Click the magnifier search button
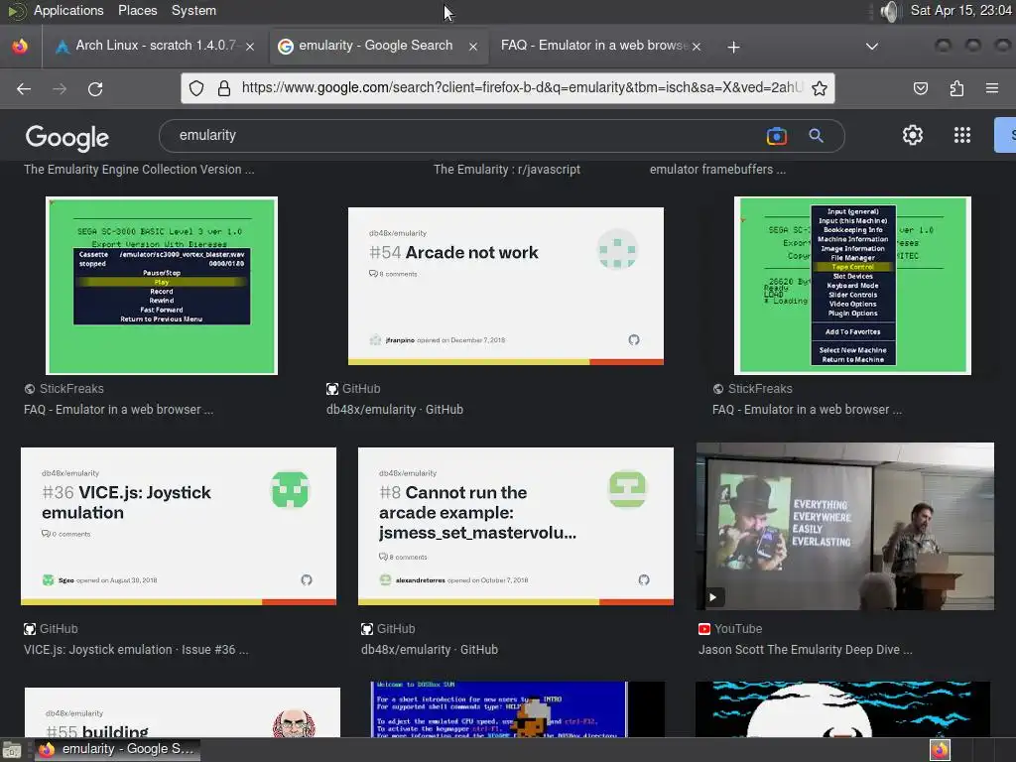The height and width of the screenshot is (762, 1016). pos(816,135)
